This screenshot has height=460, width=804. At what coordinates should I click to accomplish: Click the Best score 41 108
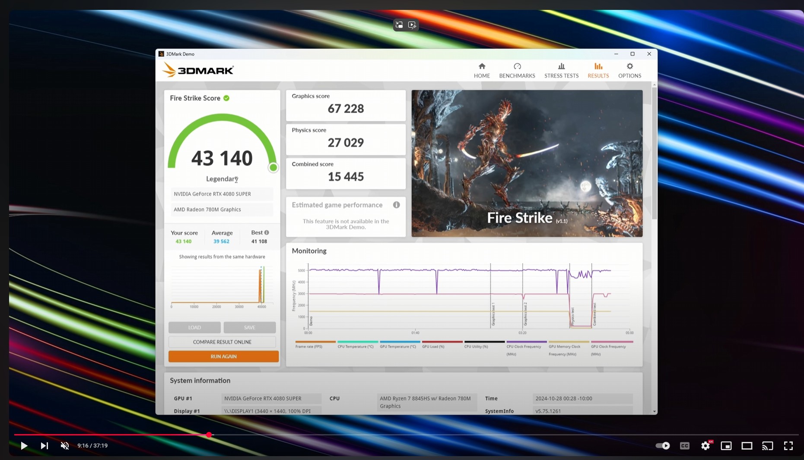259,241
